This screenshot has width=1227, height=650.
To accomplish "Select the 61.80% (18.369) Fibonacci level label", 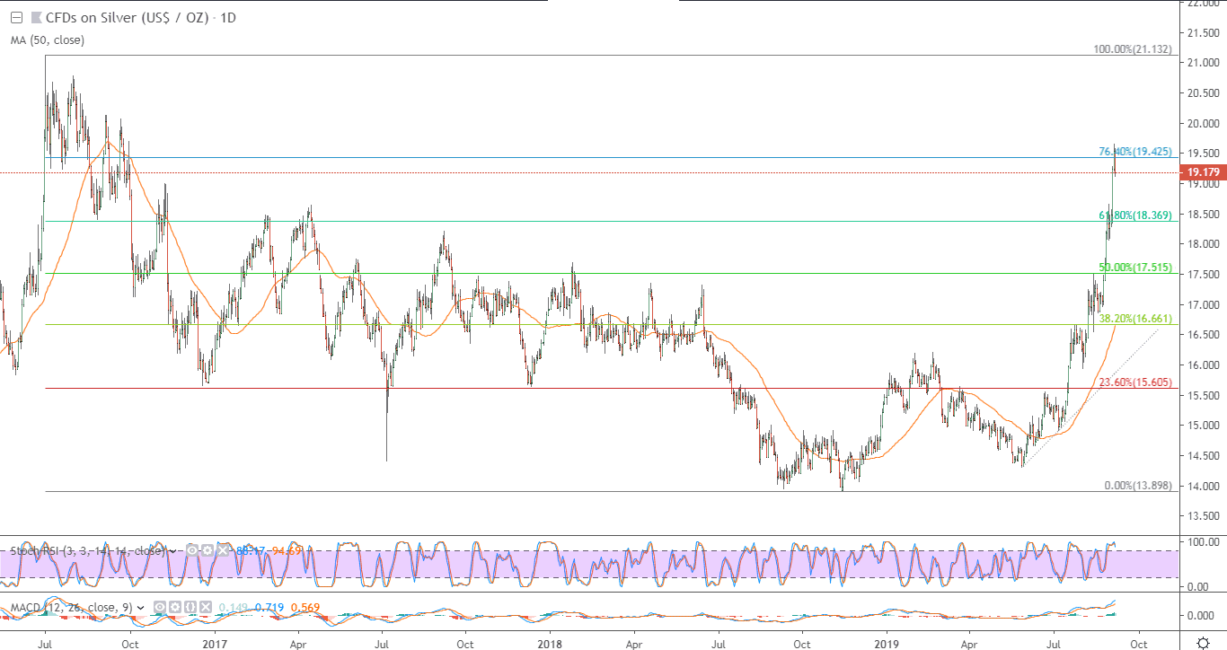I will [1135, 215].
